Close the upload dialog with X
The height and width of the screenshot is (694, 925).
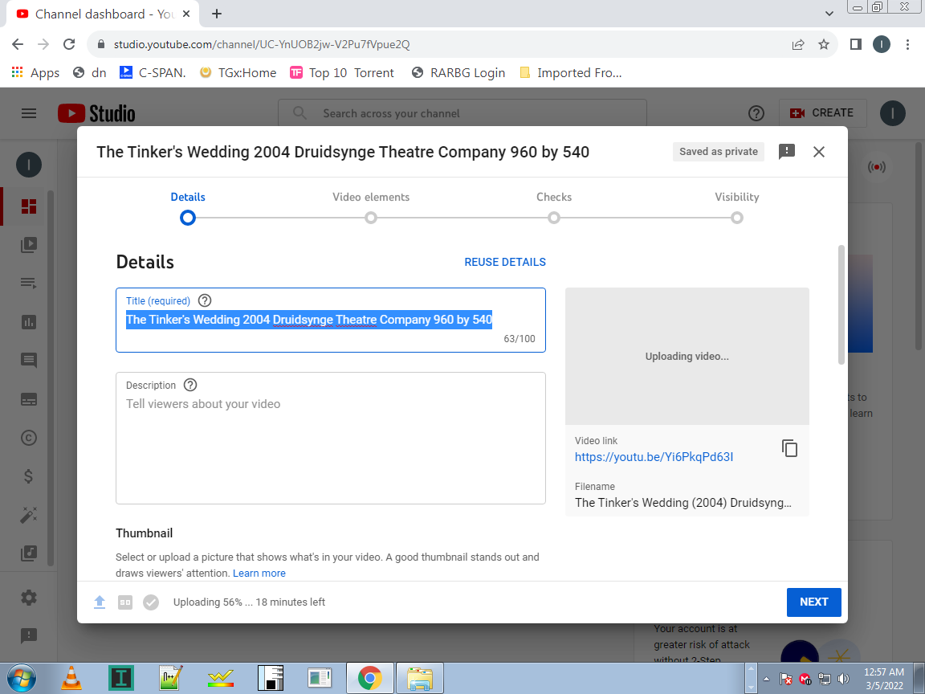click(x=819, y=152)
